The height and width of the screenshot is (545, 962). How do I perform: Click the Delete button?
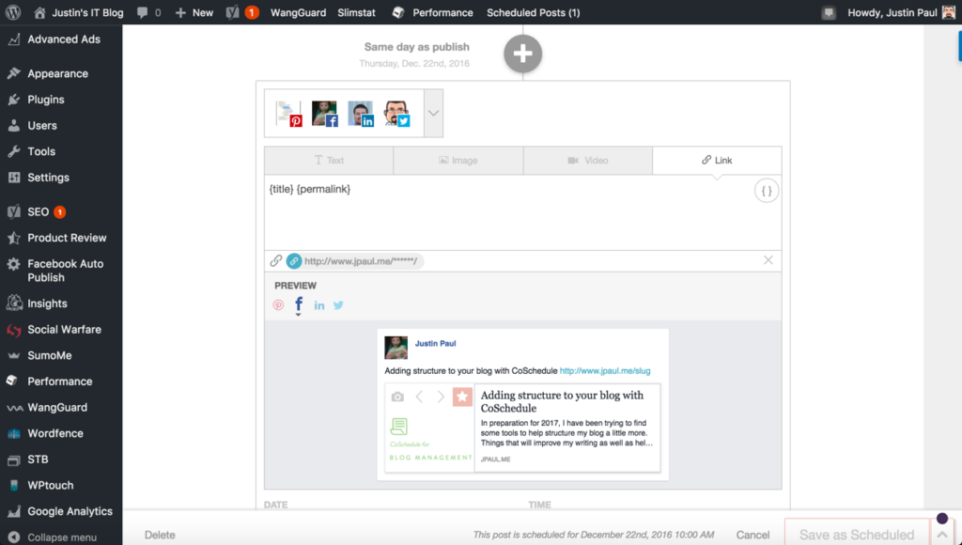(160, 536)
